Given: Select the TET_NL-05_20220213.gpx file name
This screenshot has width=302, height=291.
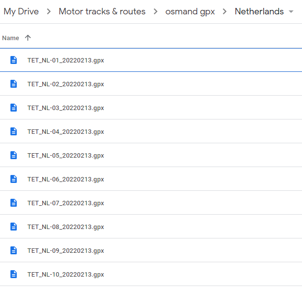Looking at the screenshot, I should point(66,156).
